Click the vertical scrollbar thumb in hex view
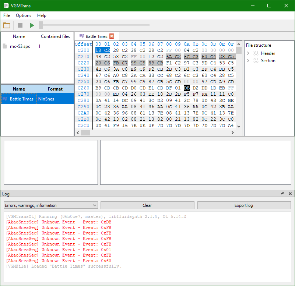The width and height of the screenshot is (295, 286). (239, 50)
